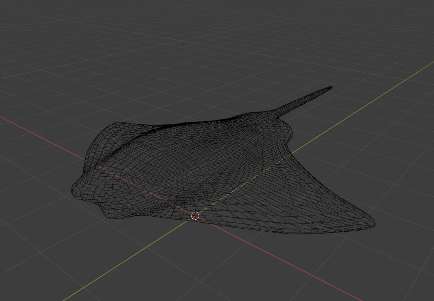Click where the tail joins the body
This screenshot has height=301, width=434.
278,113
